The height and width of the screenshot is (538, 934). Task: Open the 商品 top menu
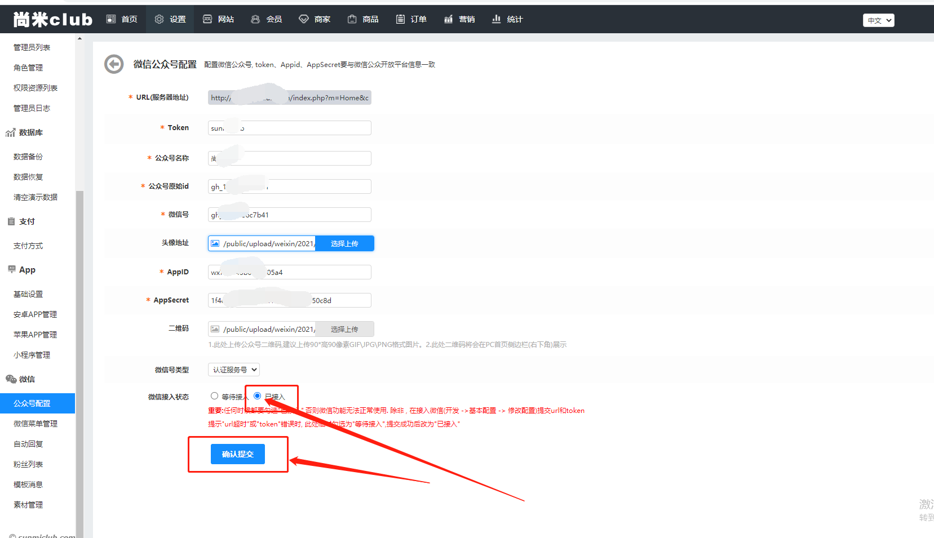[x=363, y=19]
